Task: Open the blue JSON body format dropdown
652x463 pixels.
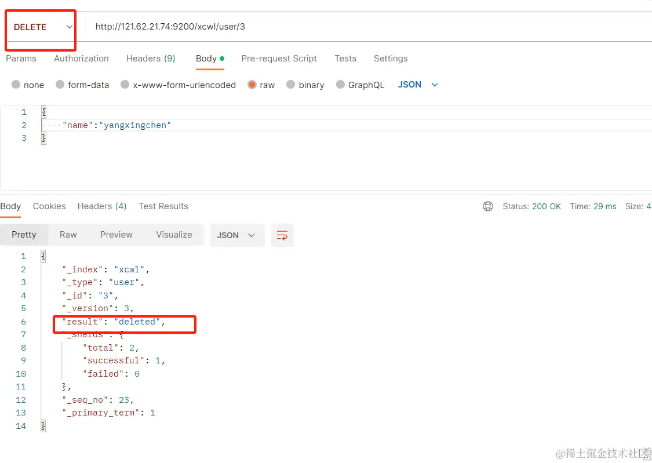Action: pyautogui.click(x=418, y=85)
